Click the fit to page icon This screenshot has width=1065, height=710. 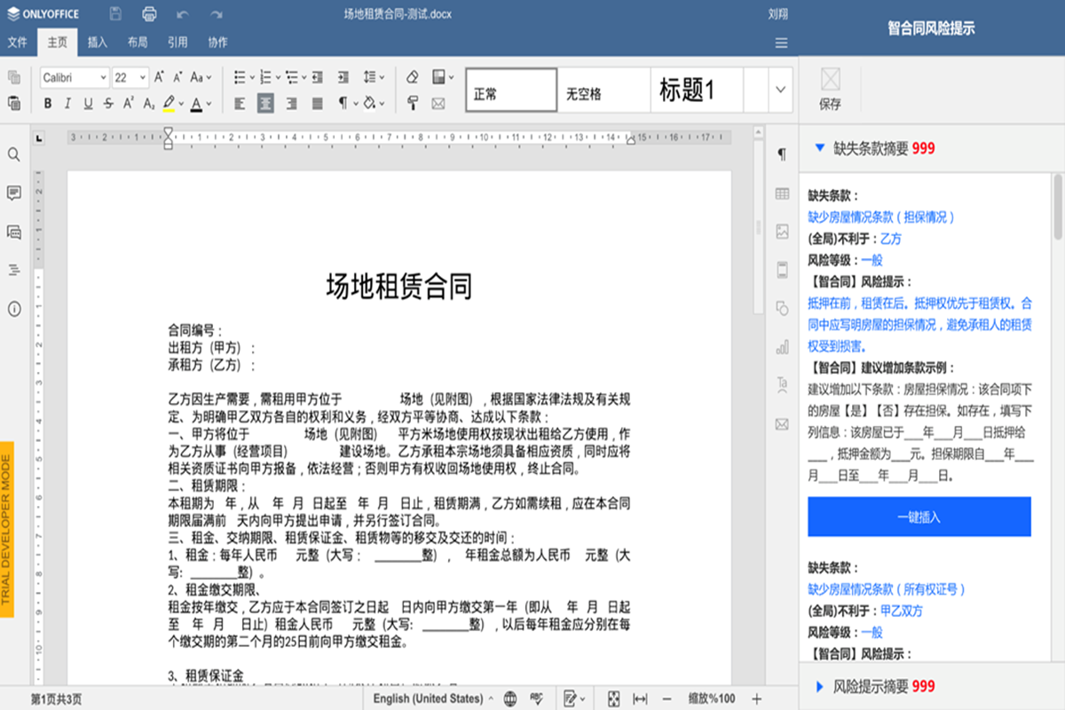tap(613, 698)
